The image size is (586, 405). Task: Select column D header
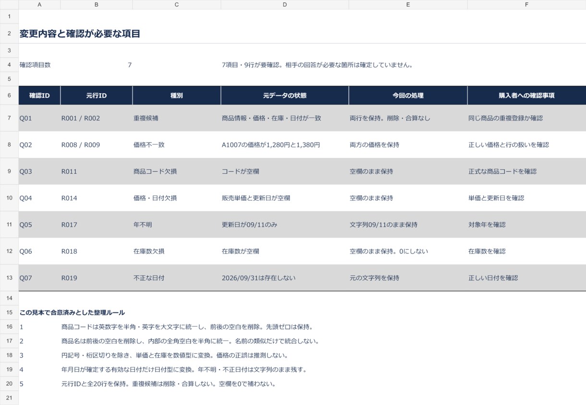[285, 4]
